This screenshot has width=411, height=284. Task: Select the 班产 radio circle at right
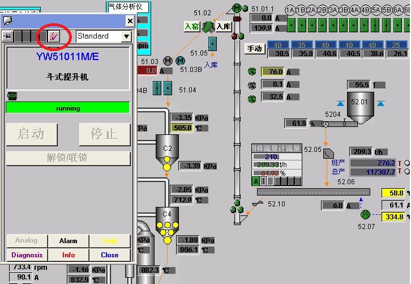[406, 163]
